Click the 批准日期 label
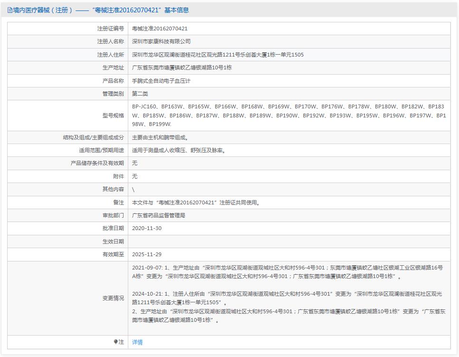459x357 pixels. (113, 228)
